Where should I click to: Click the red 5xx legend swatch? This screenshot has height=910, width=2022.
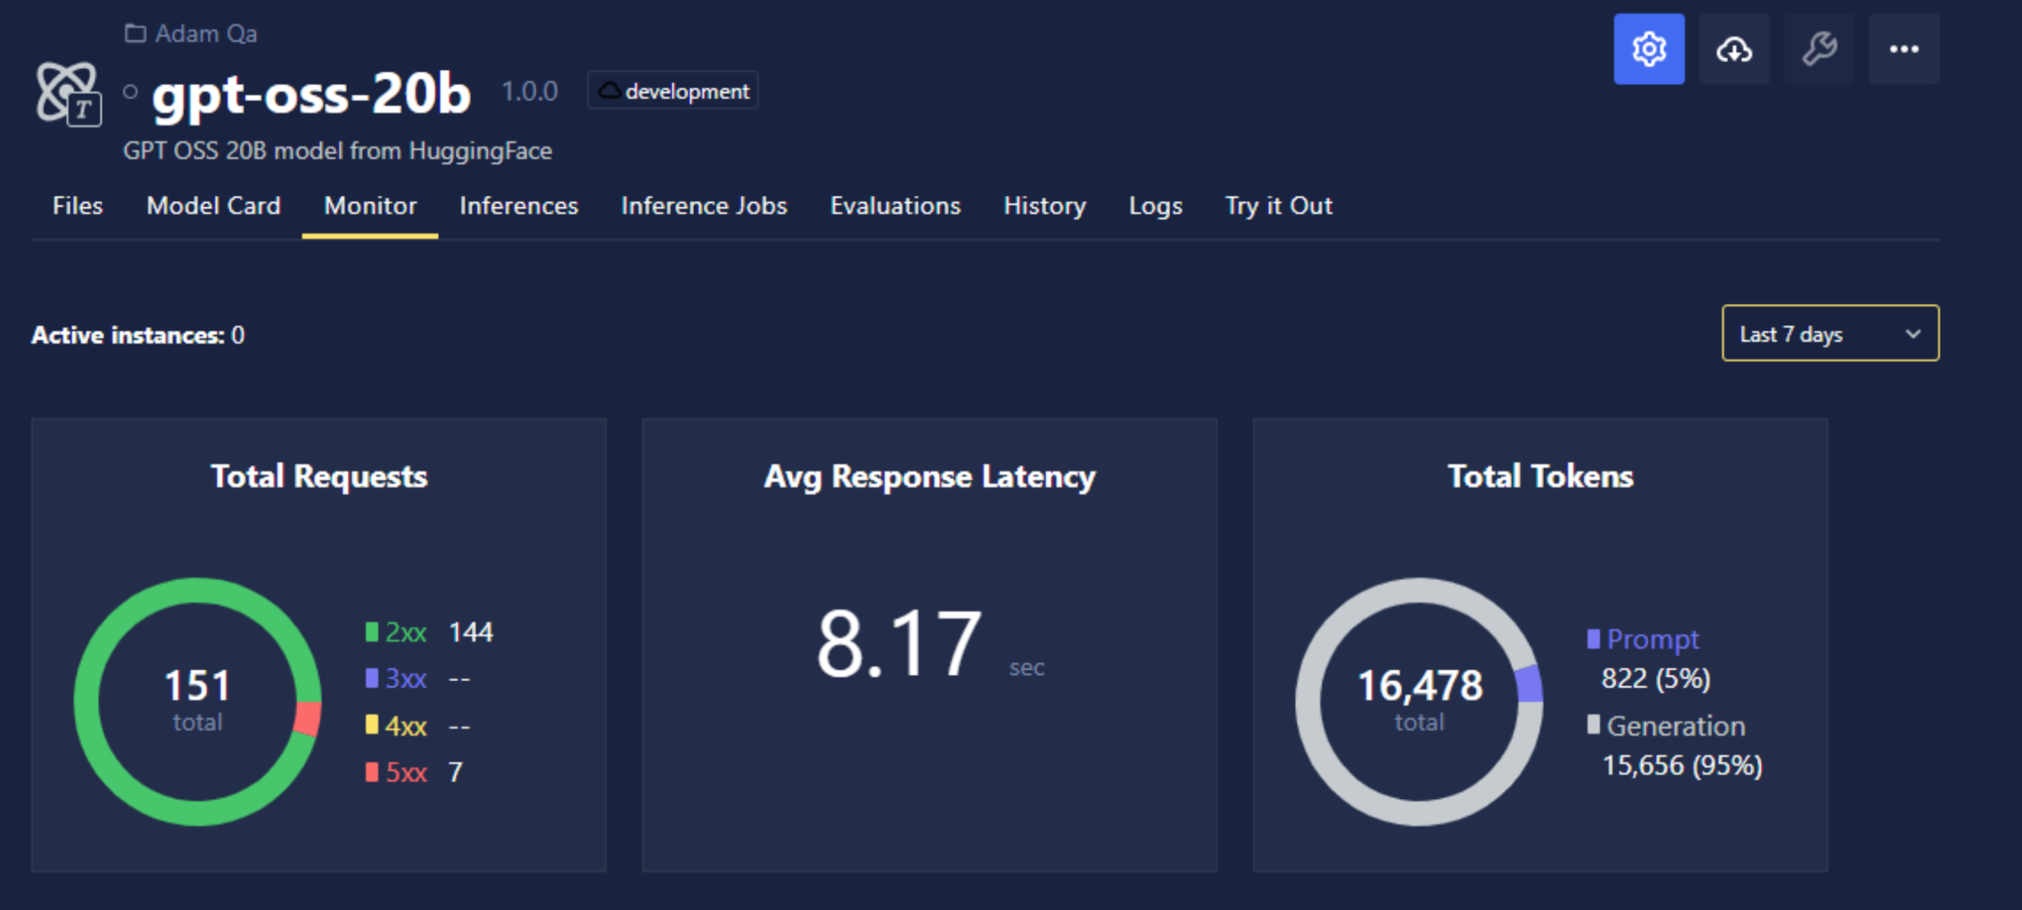[371, 772]
